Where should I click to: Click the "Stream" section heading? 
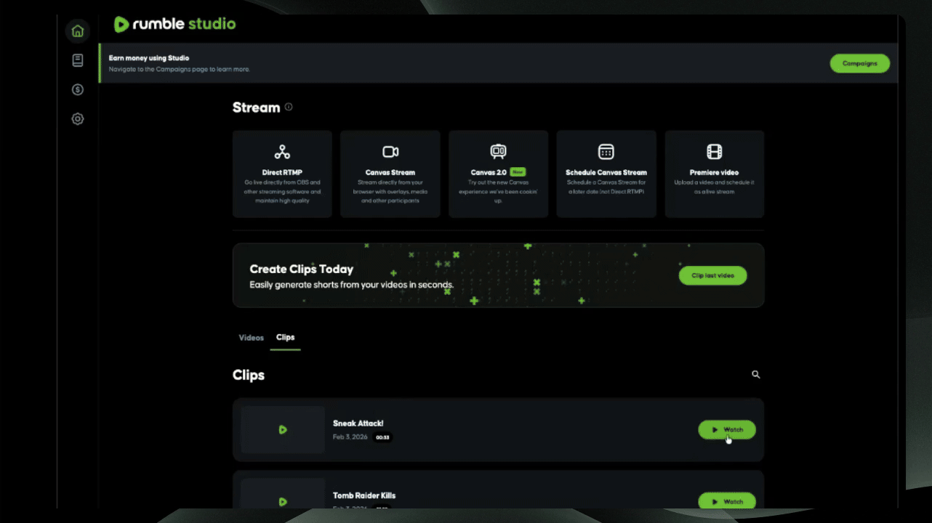[x=256, y=108]
